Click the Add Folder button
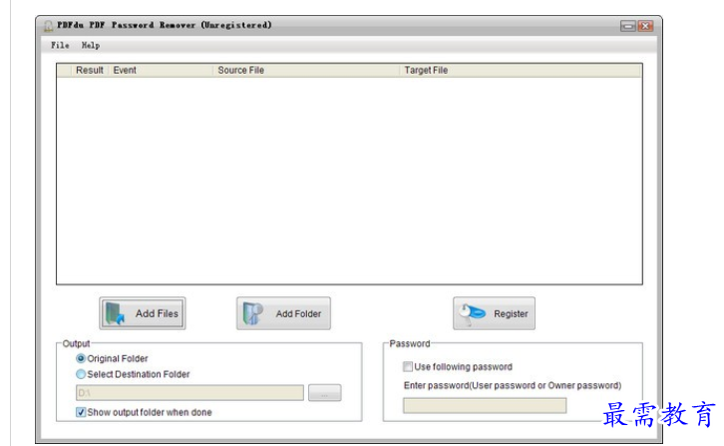 [283, 313]
